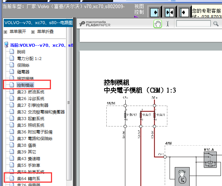Open 電力分配 1:2 in the tree
This screenshot has width=222, height=186.
29,59
